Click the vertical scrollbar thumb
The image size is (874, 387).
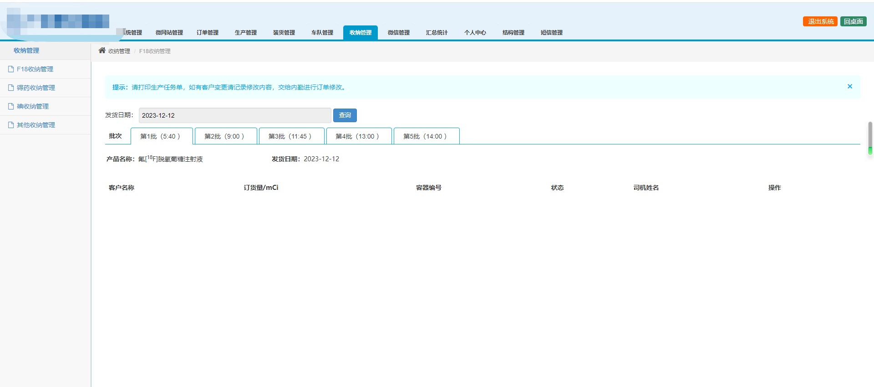(870, 138)
